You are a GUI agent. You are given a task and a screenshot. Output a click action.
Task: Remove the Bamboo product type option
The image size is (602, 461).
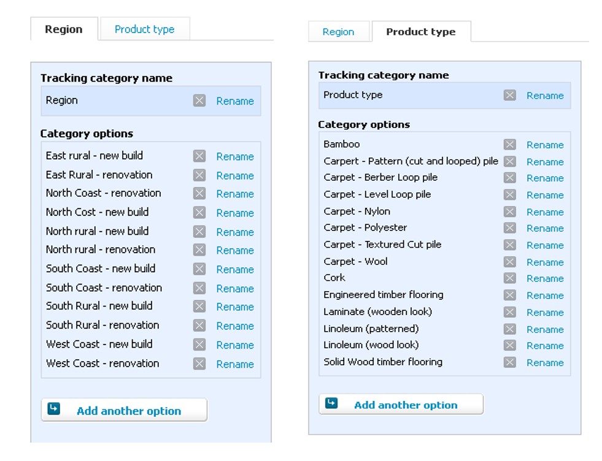[x=509, y=145]
